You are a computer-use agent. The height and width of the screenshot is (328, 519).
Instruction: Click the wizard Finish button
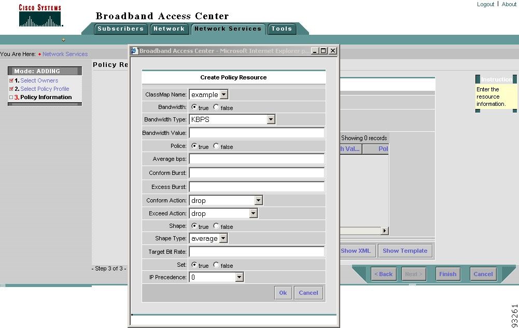(x=448, y=274)
